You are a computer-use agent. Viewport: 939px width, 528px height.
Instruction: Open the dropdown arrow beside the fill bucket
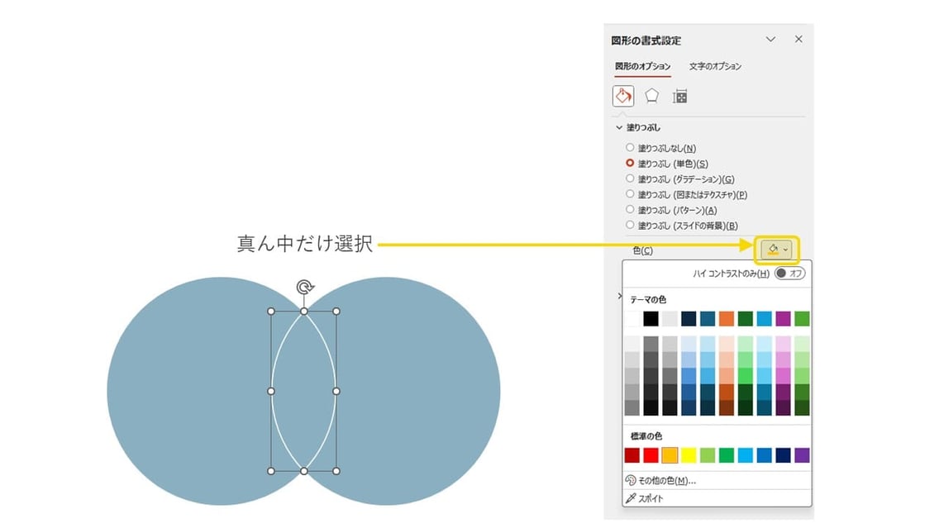(x=784, y=249)
